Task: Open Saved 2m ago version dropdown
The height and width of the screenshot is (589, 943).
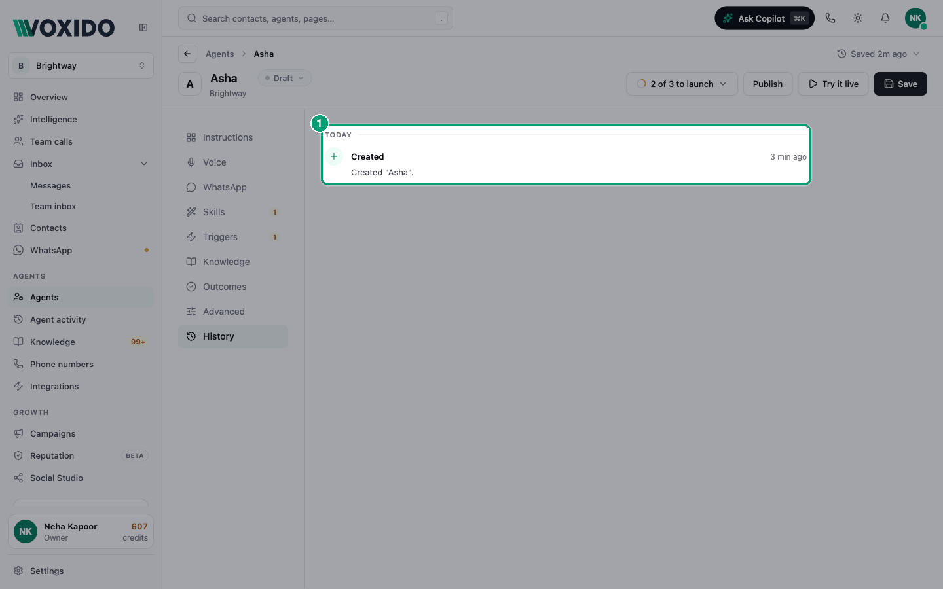Action: tap(878, 54)
